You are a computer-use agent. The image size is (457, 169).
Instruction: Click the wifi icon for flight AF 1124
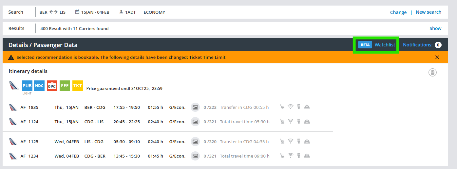(290, 122)
